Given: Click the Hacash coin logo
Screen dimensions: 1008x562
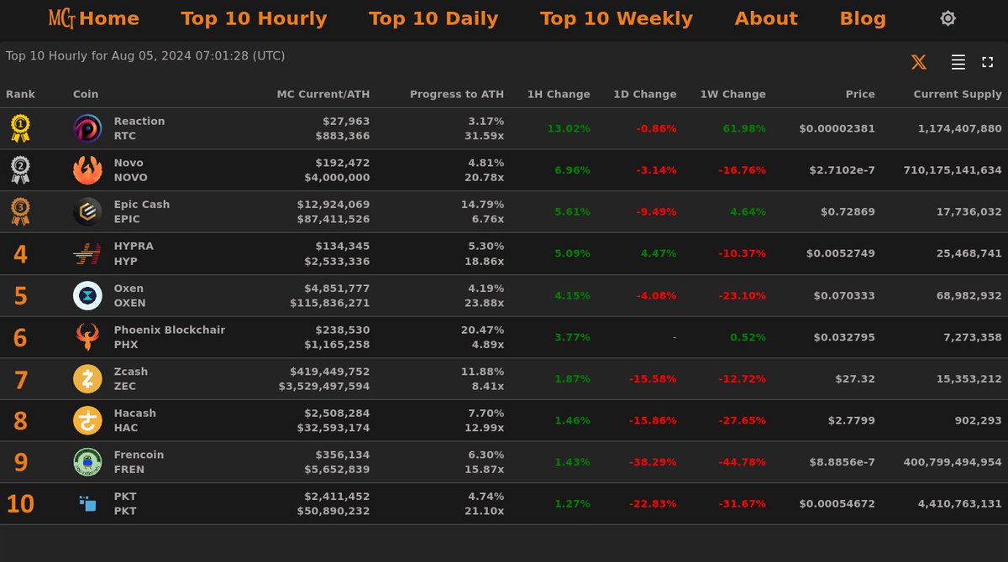Looking at the screenshot, I should pyautogui.click(x=87, y=420).
